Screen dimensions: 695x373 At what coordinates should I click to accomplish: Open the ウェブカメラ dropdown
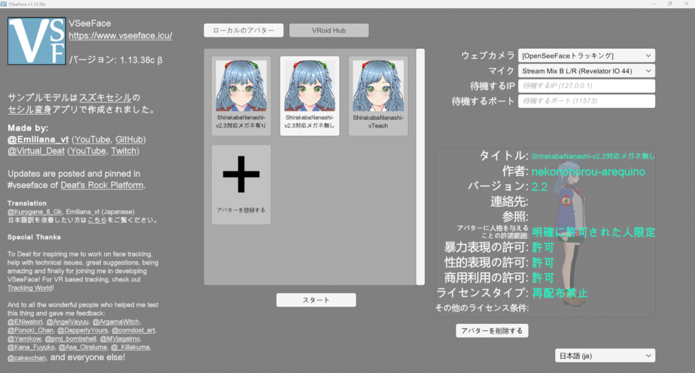[586, 56]
